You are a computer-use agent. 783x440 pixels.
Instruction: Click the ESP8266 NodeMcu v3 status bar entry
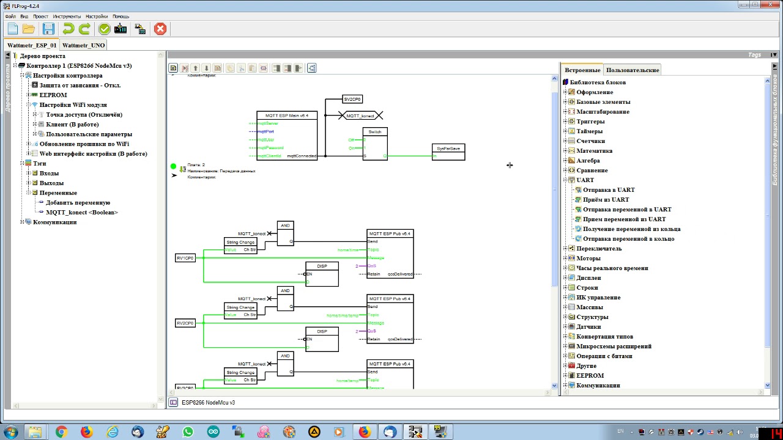[x=208, y=403]
